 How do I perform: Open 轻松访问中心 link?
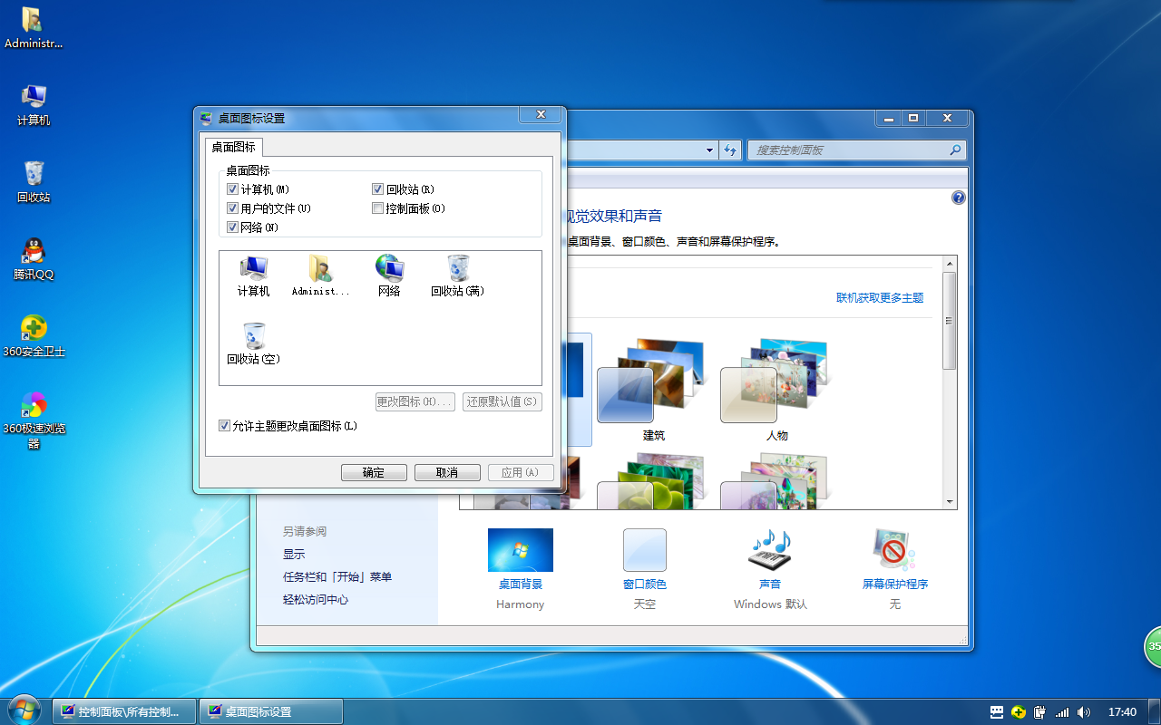316,599
